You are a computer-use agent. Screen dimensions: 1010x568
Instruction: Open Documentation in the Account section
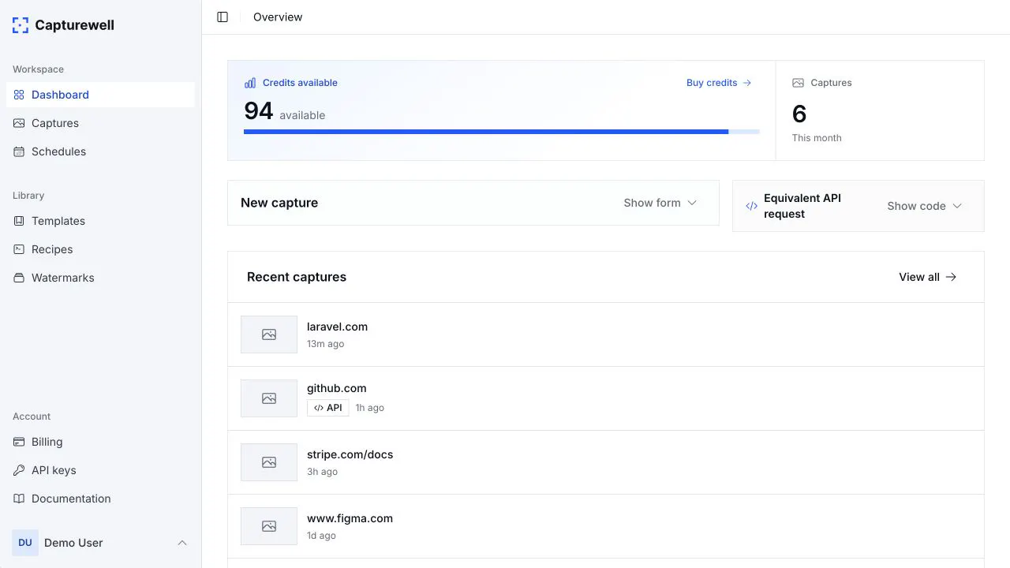tap(100, 499)
